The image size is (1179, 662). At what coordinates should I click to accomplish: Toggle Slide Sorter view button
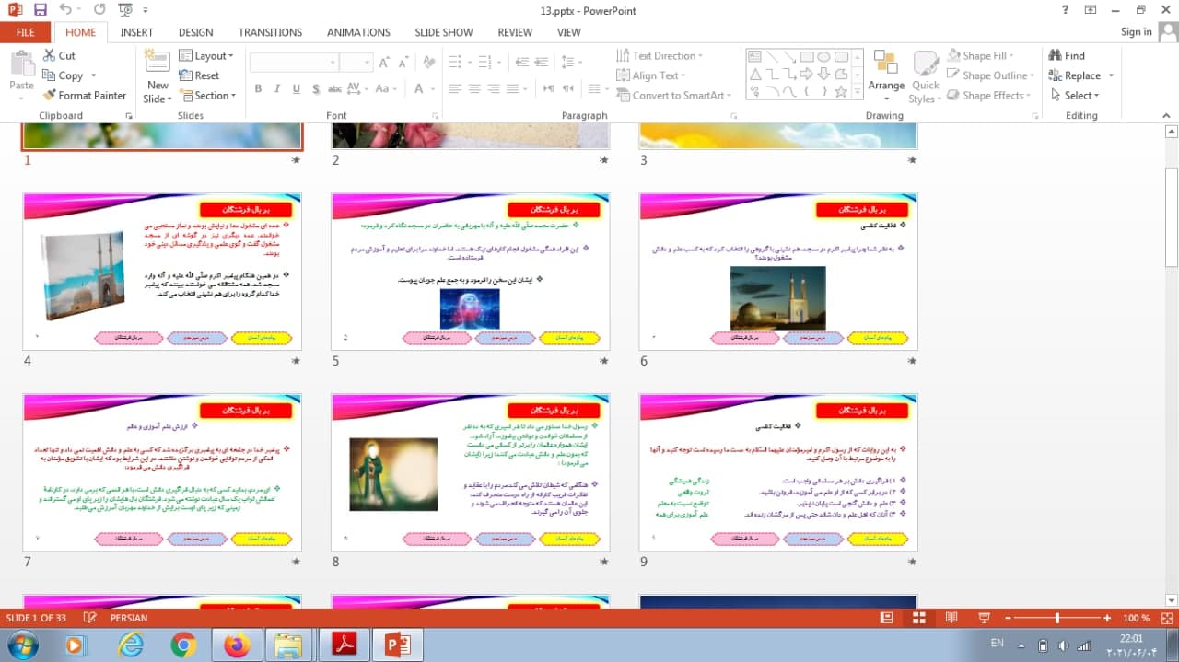[918, 618]
